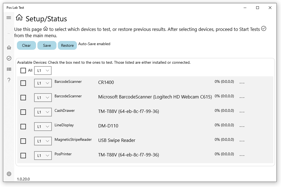The image size is (281, 187).
Task: Select the USB Swipe Reader device name
Action: [117, 140]
